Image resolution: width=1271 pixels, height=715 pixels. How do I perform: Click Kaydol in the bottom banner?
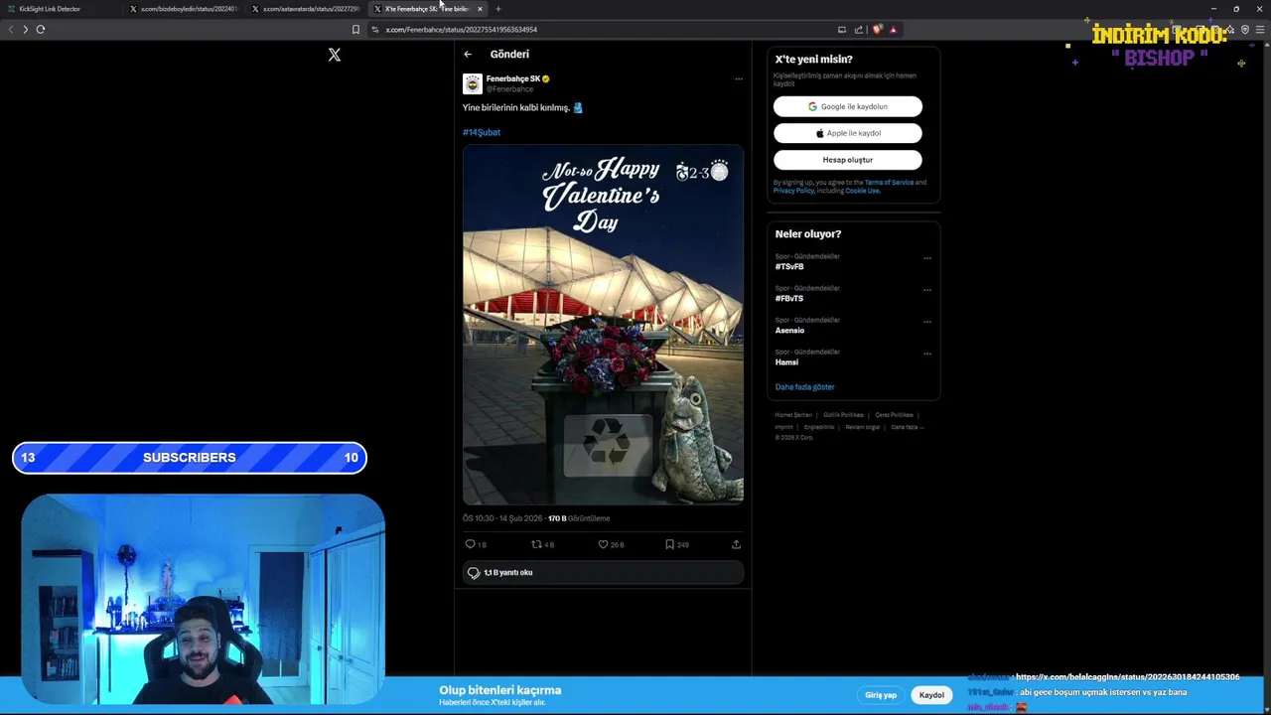(x=931, y=695)
